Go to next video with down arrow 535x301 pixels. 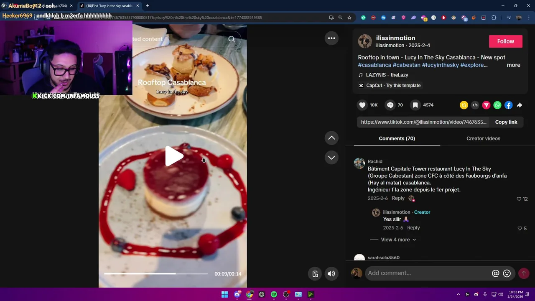[331, 158]
